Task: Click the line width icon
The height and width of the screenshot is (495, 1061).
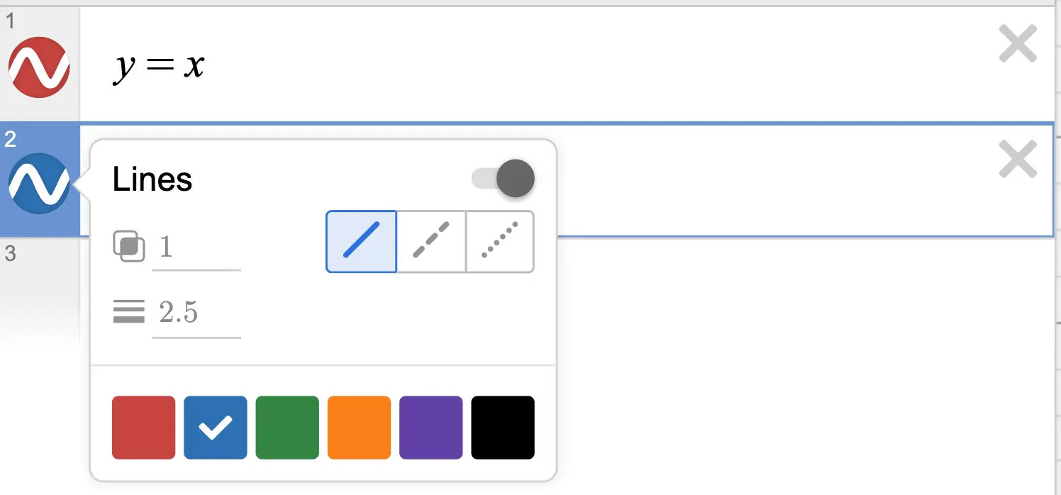Action: [x=128, y=311]
